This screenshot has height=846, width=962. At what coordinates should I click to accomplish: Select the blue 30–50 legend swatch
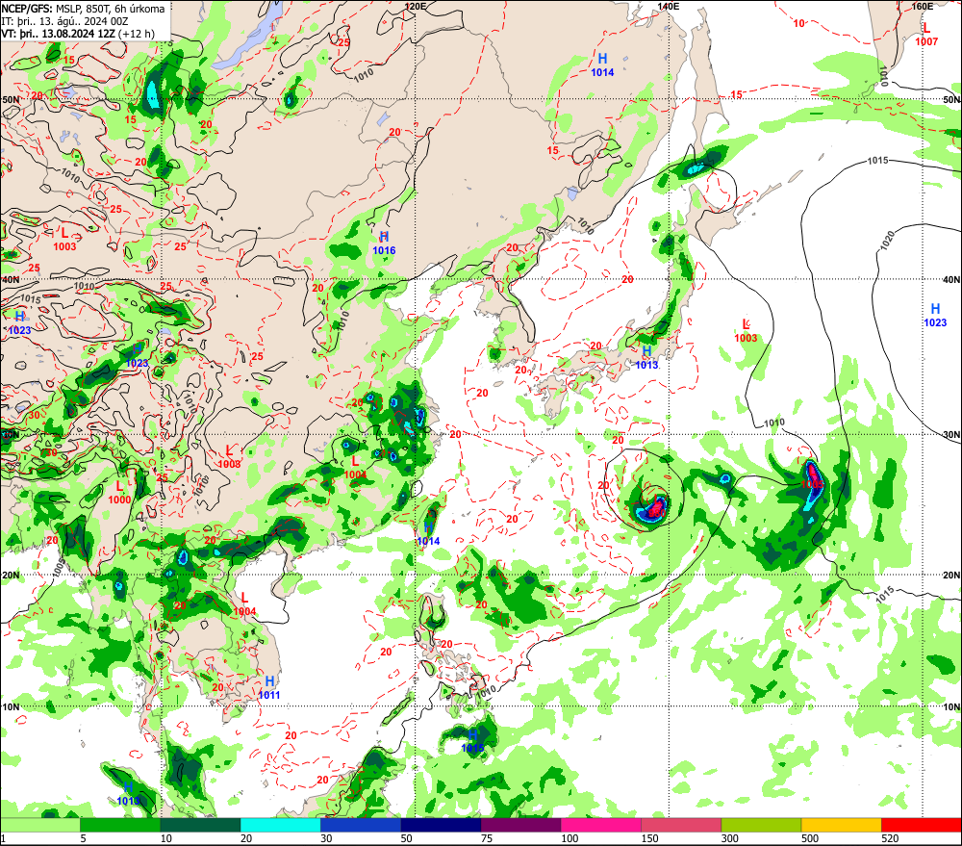pyautogui.click(x=360, y=825)
